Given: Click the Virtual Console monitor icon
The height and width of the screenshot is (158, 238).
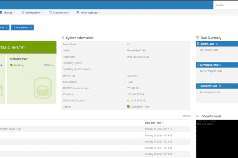Looking at the screenshot, I should coord(197,116).
